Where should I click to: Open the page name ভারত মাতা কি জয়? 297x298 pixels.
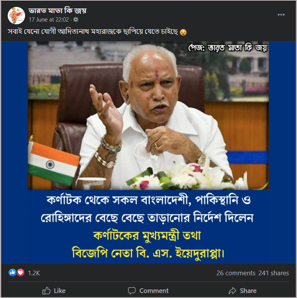tap(57, 11)
